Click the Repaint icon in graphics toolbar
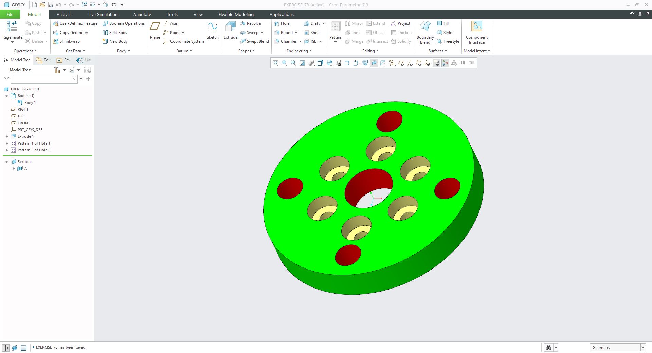This screenshot has width=652, height=353. [x=302, y=63]
